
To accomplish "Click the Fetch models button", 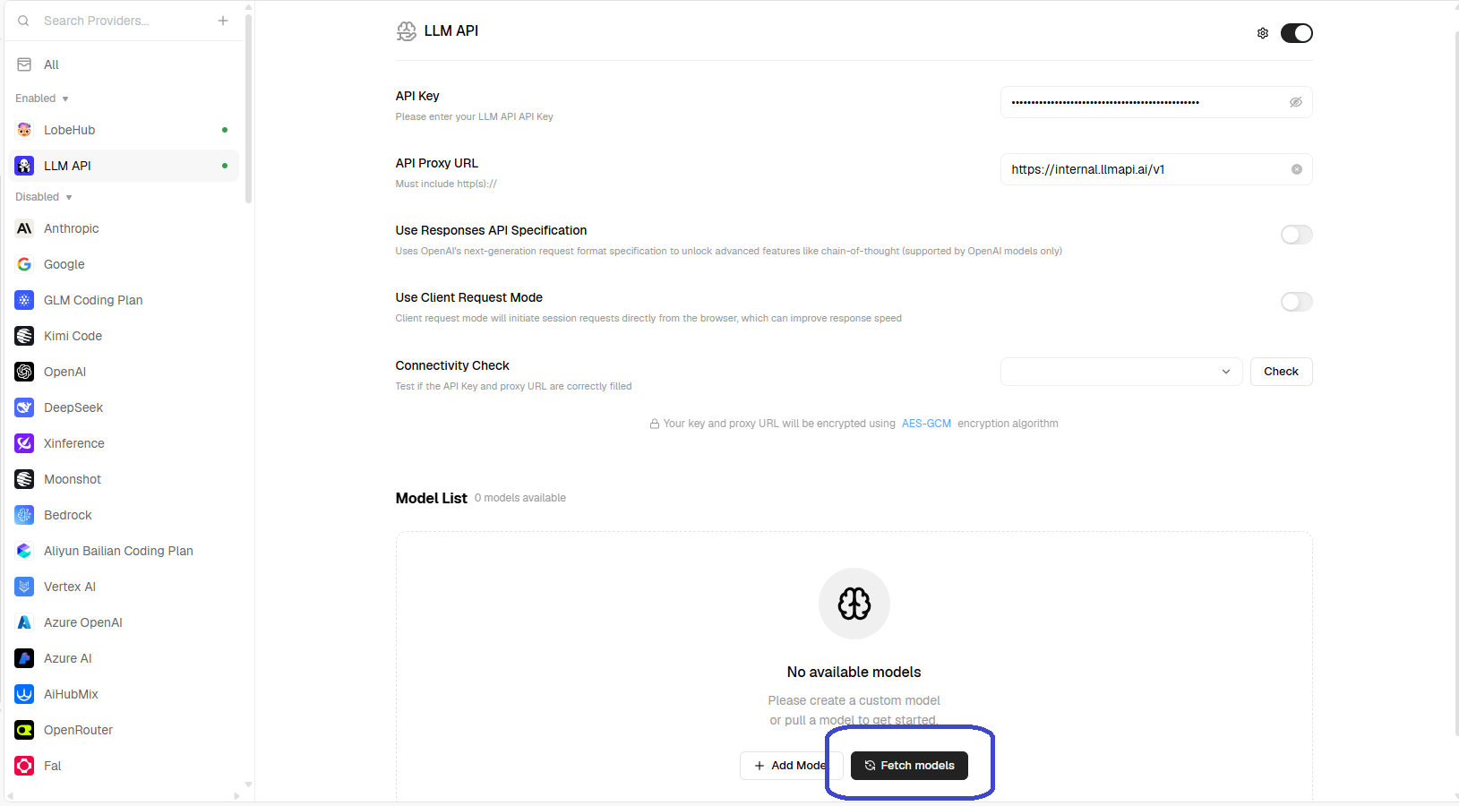I will point(909,766).
